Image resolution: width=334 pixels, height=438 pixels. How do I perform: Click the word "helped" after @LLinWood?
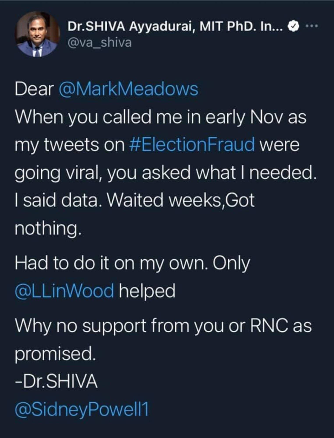147,291
